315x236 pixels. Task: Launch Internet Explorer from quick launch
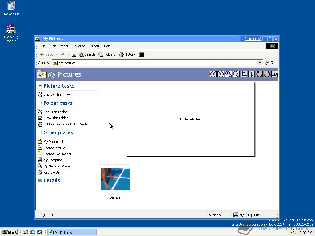coord(33,232)
